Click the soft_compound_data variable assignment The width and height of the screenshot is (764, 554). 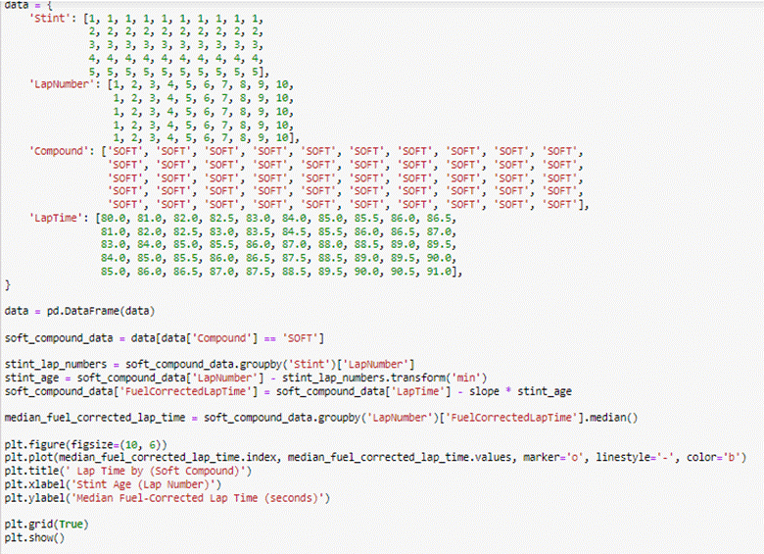(x=59, y=338)
